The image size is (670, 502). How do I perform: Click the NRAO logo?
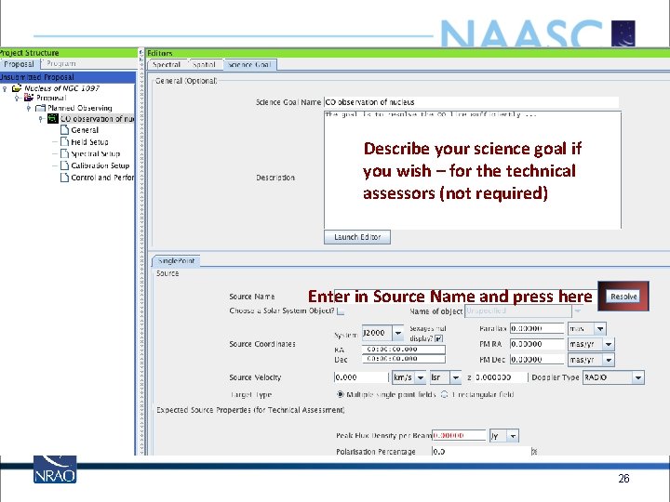(x=55, y=469)
